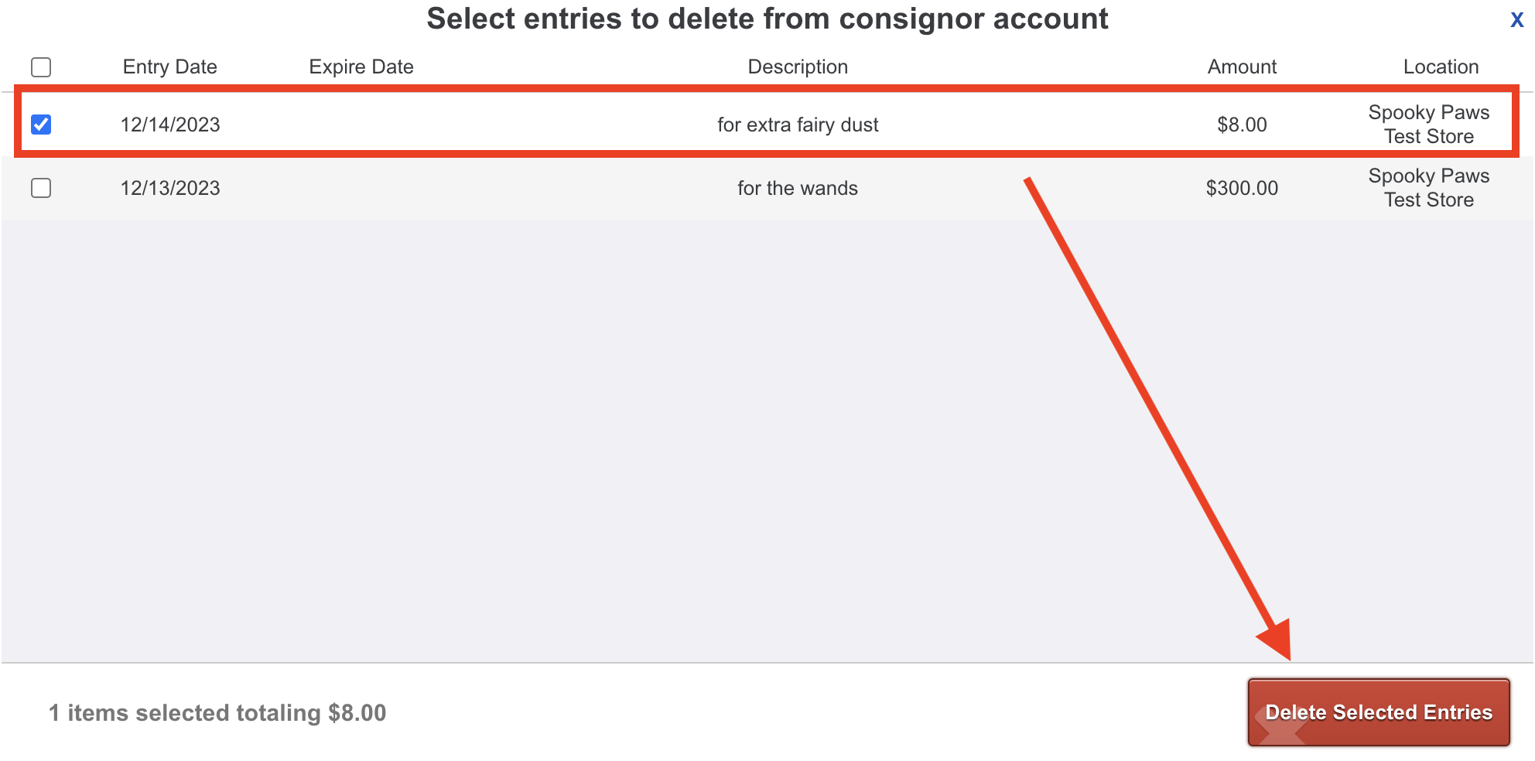Click the "for extra fairy dust" description
Viewport: 1535px width, 761px height.
pos(797,125)
